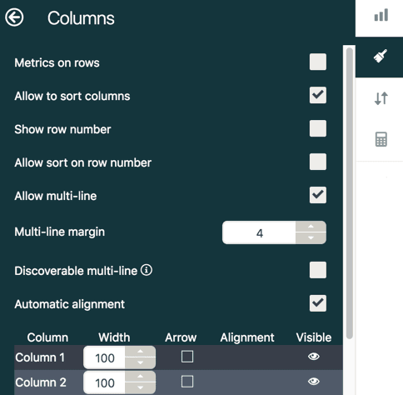This screenshot has height=395, width=403.
Task: Click the panel's vertical scrollbar
Action: 350,193
